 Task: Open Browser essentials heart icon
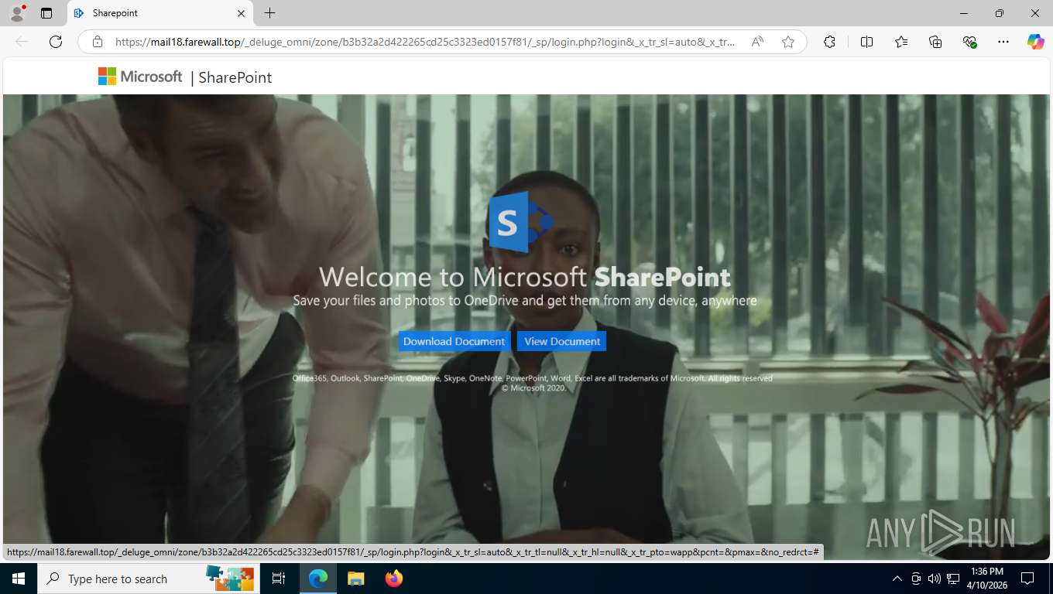tap(969, 42)
